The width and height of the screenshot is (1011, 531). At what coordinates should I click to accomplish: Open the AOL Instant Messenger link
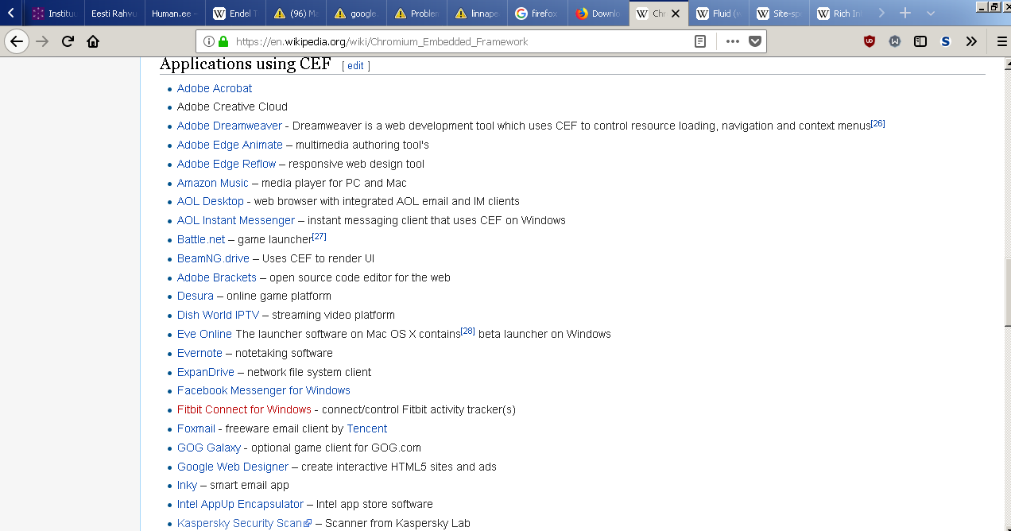click(x=236, y=220)
